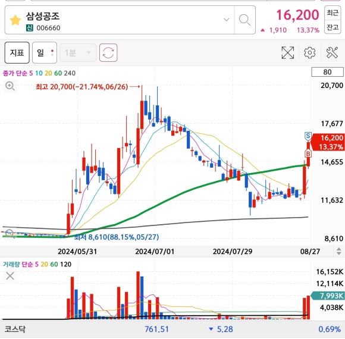Click the red 16,200 price tag on axis
The height and width of the screenshot is (339, 345).
pos(328,142)
